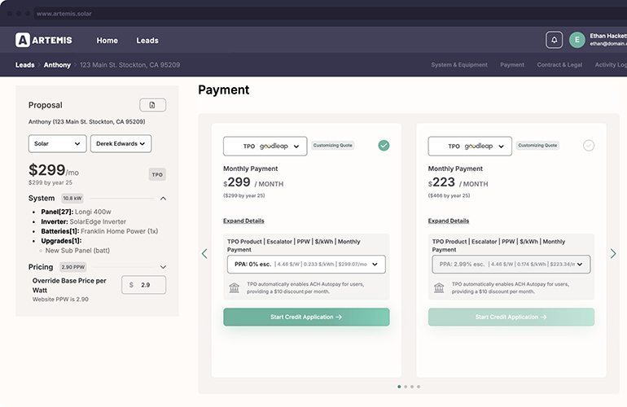The width and height of the screenshot is (627, 407).
Task: Open the Derek Edwards dropdown
Action: coord(121,143)
